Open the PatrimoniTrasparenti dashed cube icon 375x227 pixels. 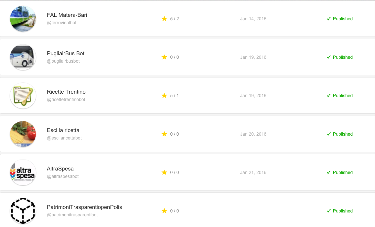23,211
